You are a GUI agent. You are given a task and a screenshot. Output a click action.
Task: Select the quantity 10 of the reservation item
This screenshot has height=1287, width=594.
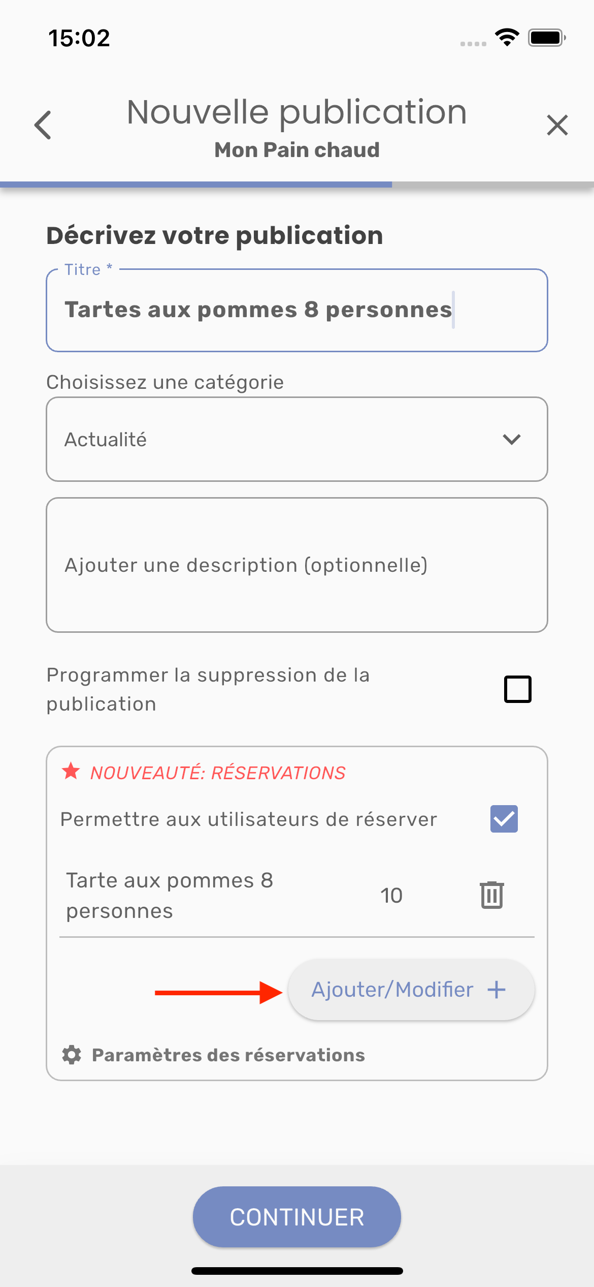click(x=391, y=895)
